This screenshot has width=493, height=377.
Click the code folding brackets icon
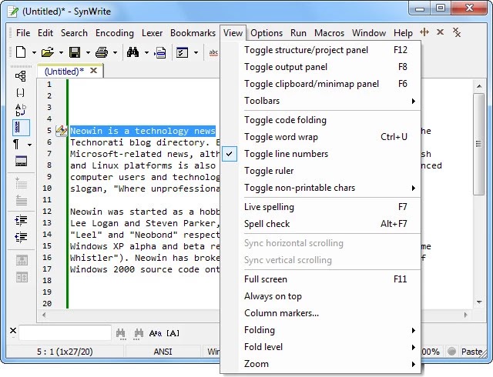coord(21,92)
